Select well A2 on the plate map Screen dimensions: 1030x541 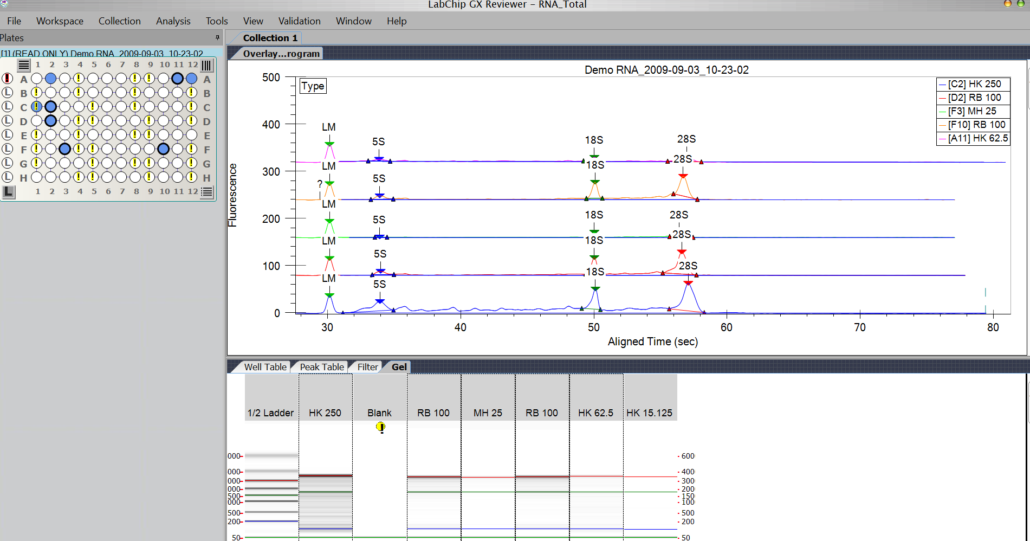51,79
